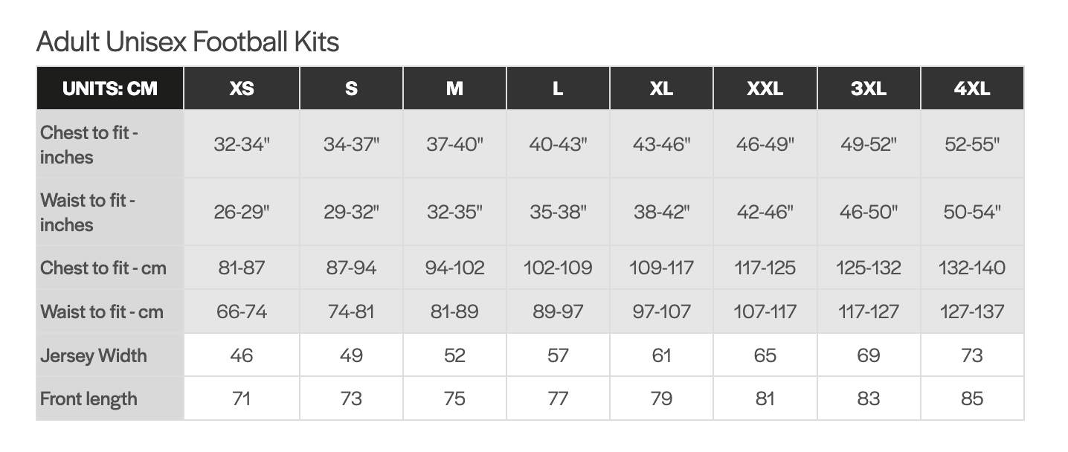
Task: Click the 'Chest to fit - inches' row label
Action: (89, 145)
